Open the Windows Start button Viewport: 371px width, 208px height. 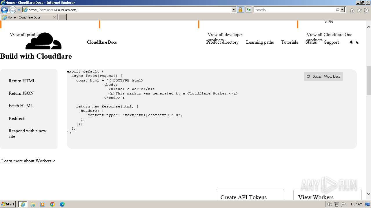8,204
